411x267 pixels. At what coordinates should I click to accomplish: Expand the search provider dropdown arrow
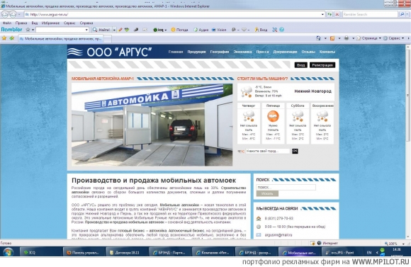[x=407, y=14]
